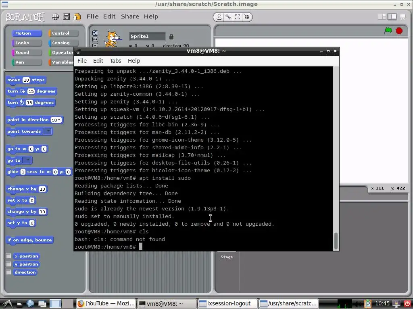
Task: Click the change x by 10 block
Action: (27, 189)
